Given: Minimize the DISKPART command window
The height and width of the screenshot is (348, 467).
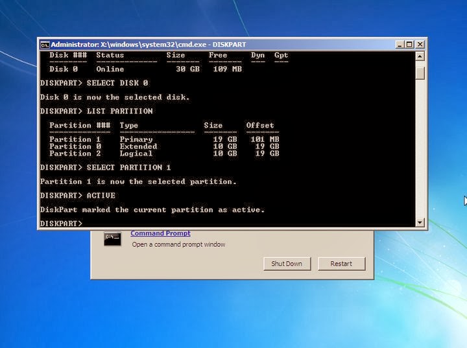Looking at the screenshot, I should click(400, 45).
